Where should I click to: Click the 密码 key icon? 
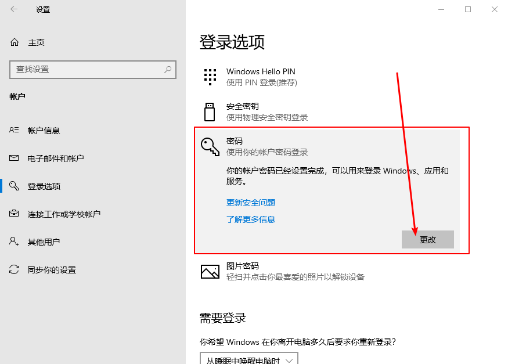coord(210,146)
